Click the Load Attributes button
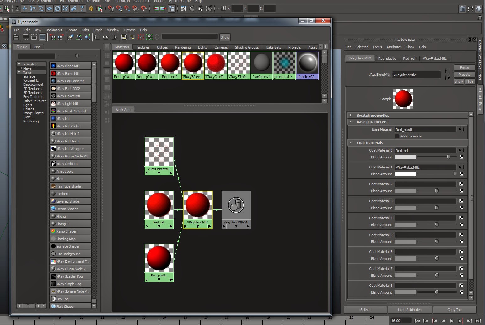The width and height of the screenshot is (485, 325). (x=410, y=310)
